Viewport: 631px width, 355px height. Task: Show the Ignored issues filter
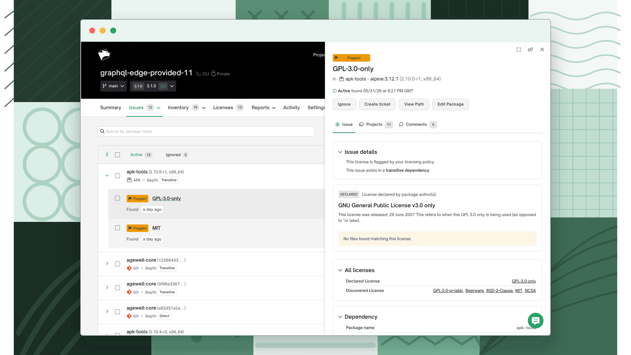click(177, 155)
